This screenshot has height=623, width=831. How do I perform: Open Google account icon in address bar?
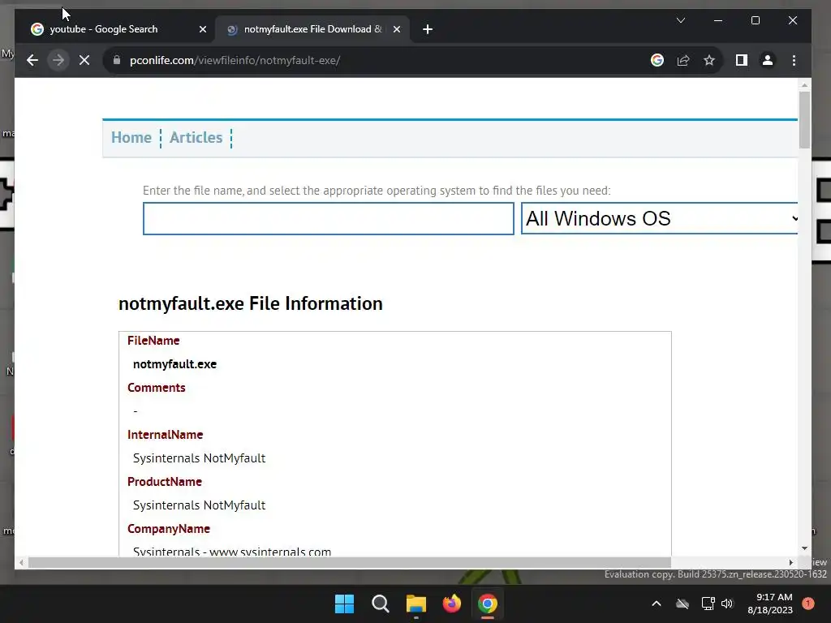coord(657,60)
